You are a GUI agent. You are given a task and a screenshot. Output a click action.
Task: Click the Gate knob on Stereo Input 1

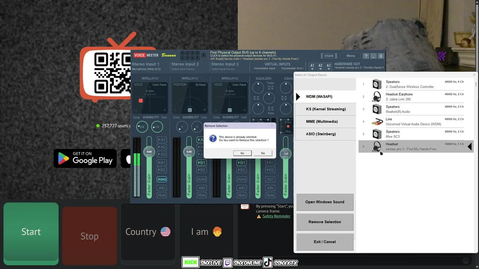click(157, 127)
